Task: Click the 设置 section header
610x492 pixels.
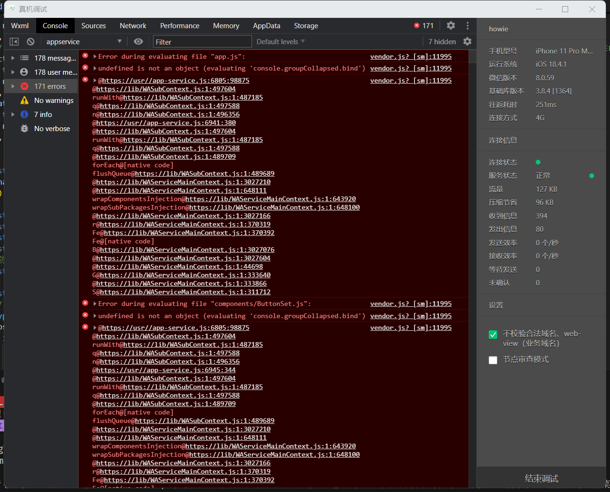Action: 496,305
